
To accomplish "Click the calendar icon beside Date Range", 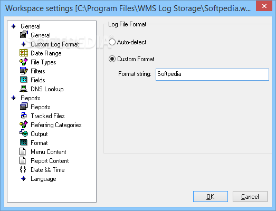I will point(24,53).
